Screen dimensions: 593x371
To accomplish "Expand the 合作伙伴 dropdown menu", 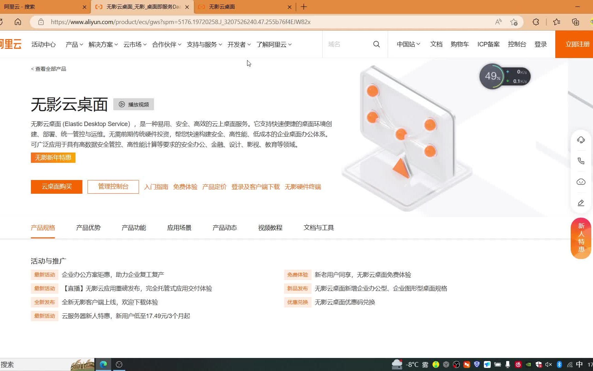I will click(x=167, y=44).
